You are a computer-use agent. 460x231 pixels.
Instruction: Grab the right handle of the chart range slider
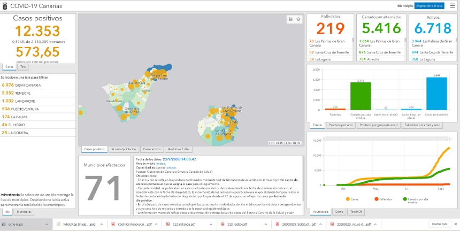coord(448,186)
